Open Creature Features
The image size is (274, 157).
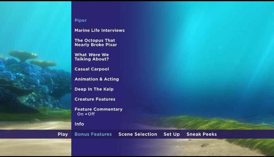(95, 99)
